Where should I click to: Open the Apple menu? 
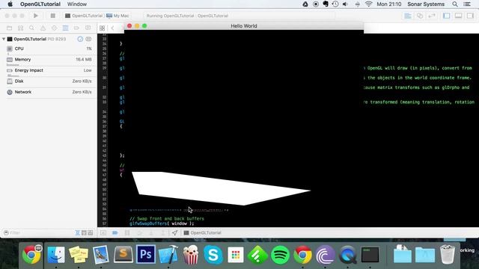(10, 4)
